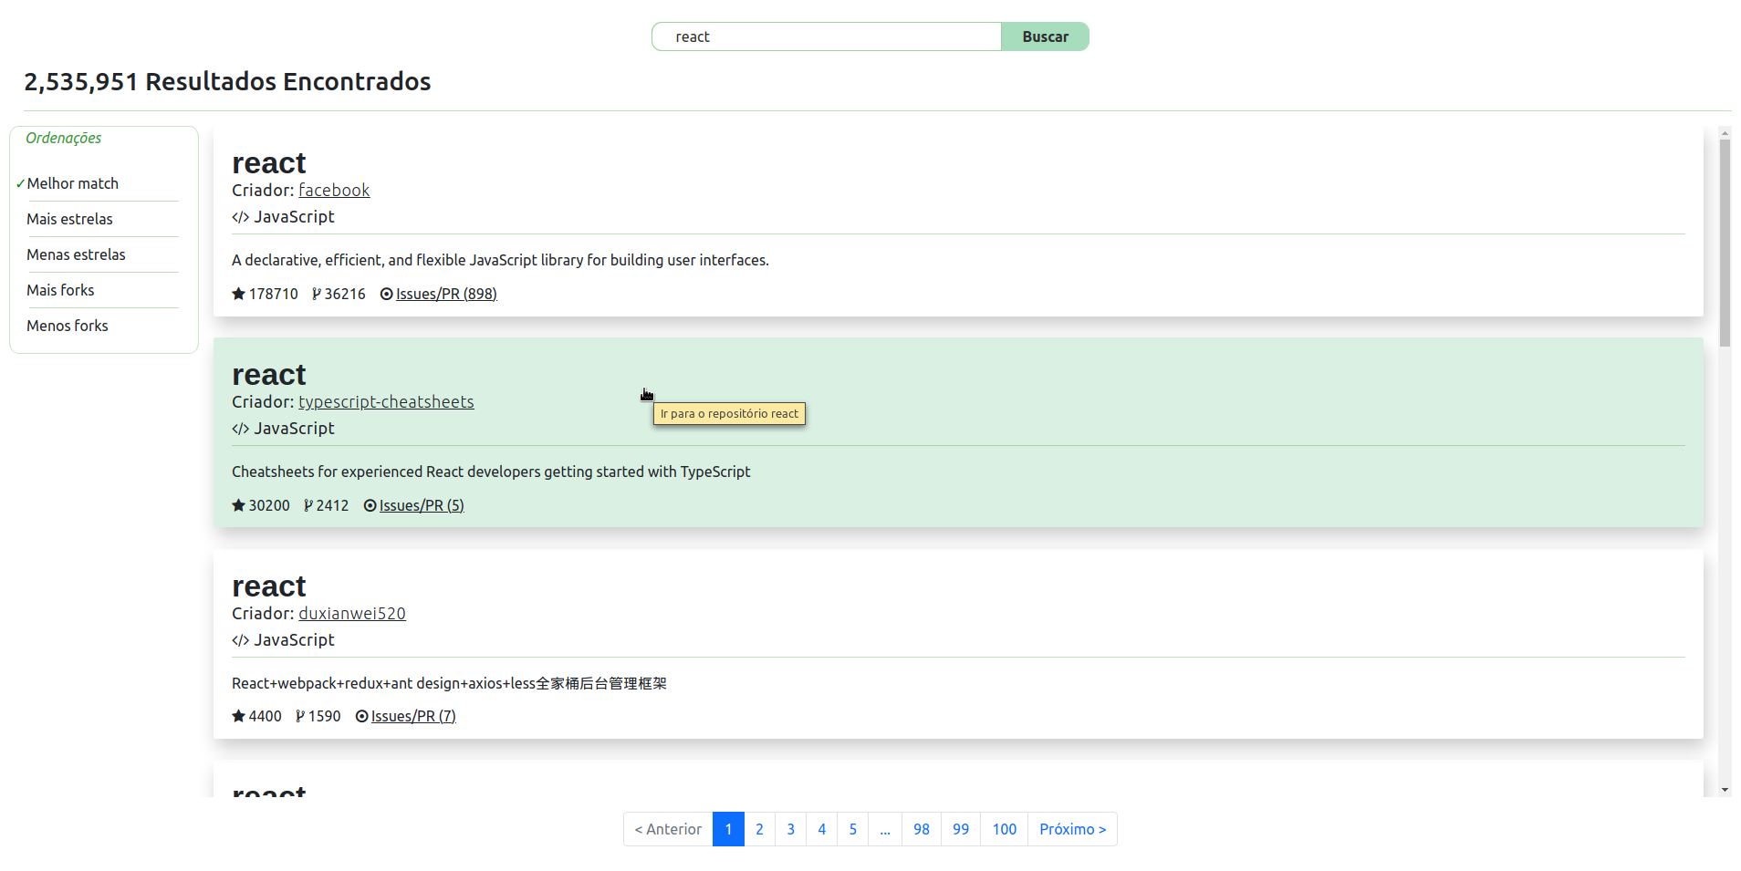The height and width of the screenshot is (871, 1741).
Task: Open Issues/PR (7) link
Action: (413, 716)
